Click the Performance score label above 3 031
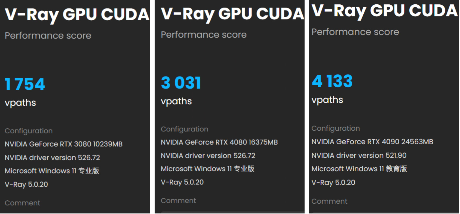460x214 pixels. pyautogui.click(x=204, y=35)
